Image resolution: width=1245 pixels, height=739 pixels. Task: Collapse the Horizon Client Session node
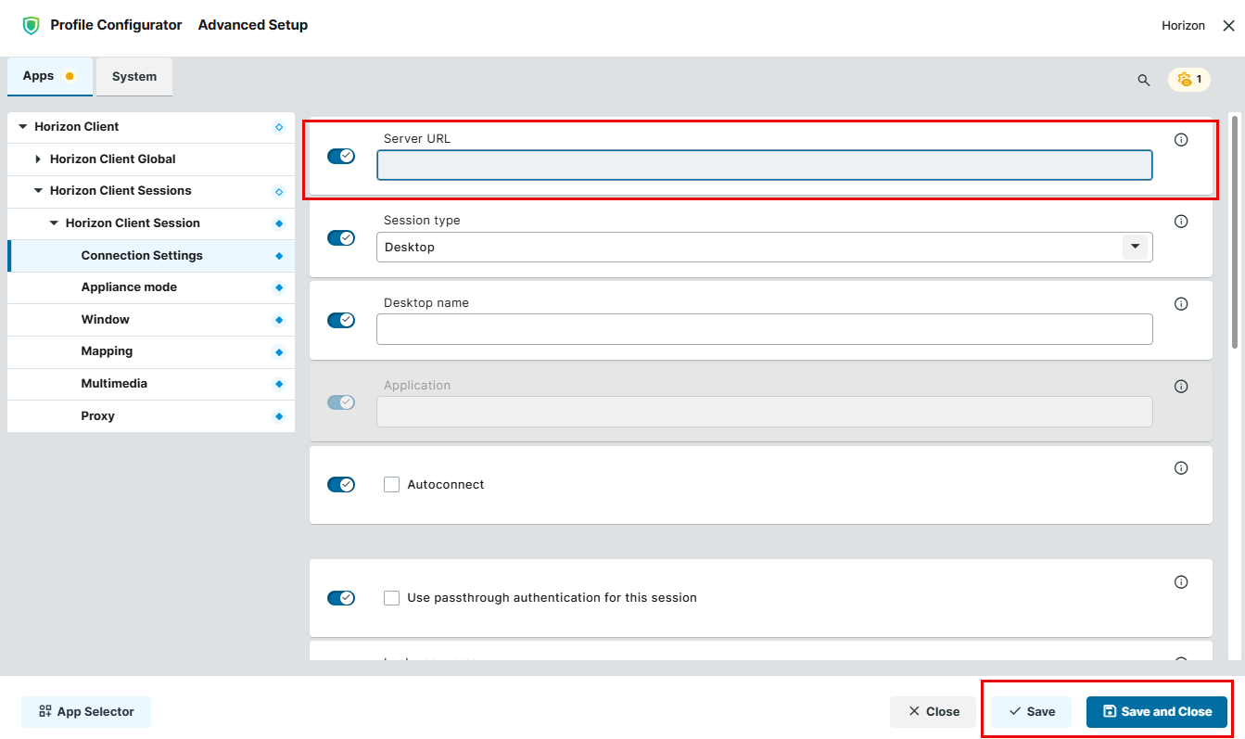(54, 223)
